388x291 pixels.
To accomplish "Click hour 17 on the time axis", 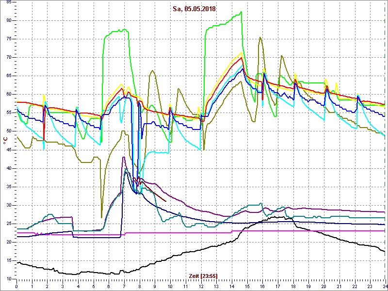I will coord(277,286).
